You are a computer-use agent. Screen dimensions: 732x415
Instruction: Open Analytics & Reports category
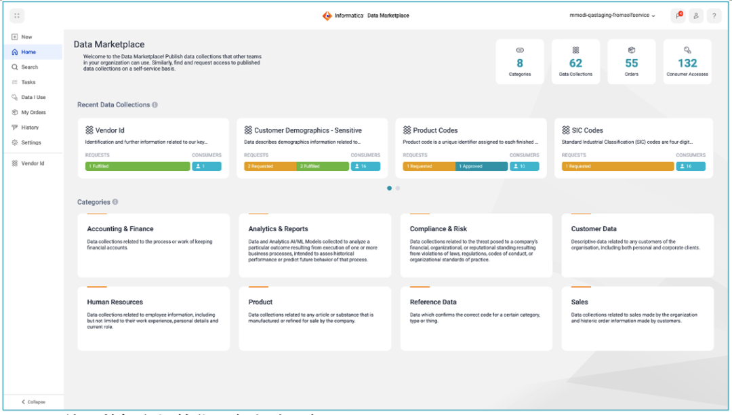point(315,245)
